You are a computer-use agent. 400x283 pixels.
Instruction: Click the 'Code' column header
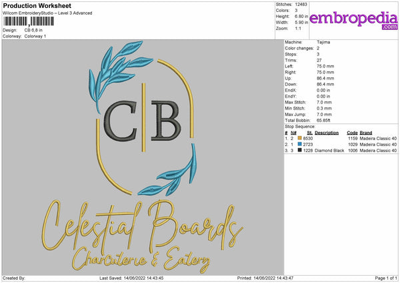352,133
